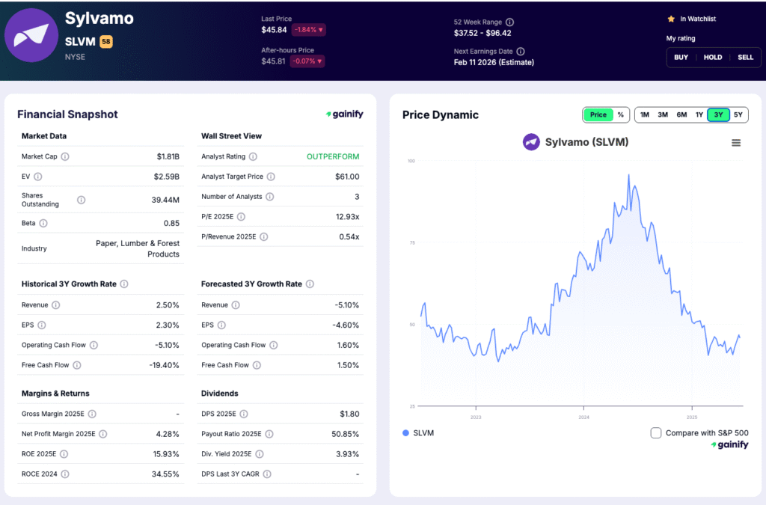Viewport: 766px width, 505px height.
Task: Switch the chart to percentage view
Action: point(621,115)
